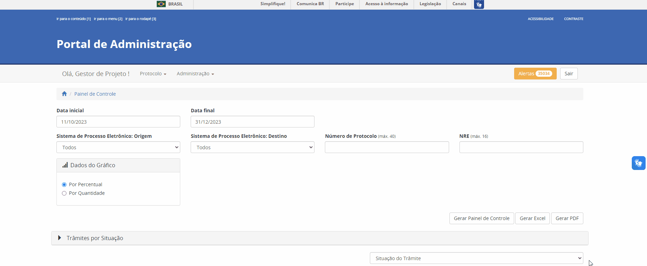Click Dados do Gráfico panel heading

click(x=118, y=165)
